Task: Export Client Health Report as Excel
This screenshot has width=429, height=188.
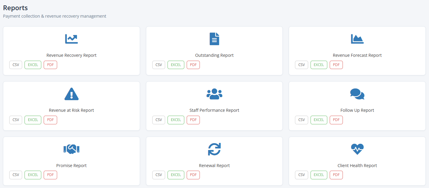Action: tap(319, 175)
